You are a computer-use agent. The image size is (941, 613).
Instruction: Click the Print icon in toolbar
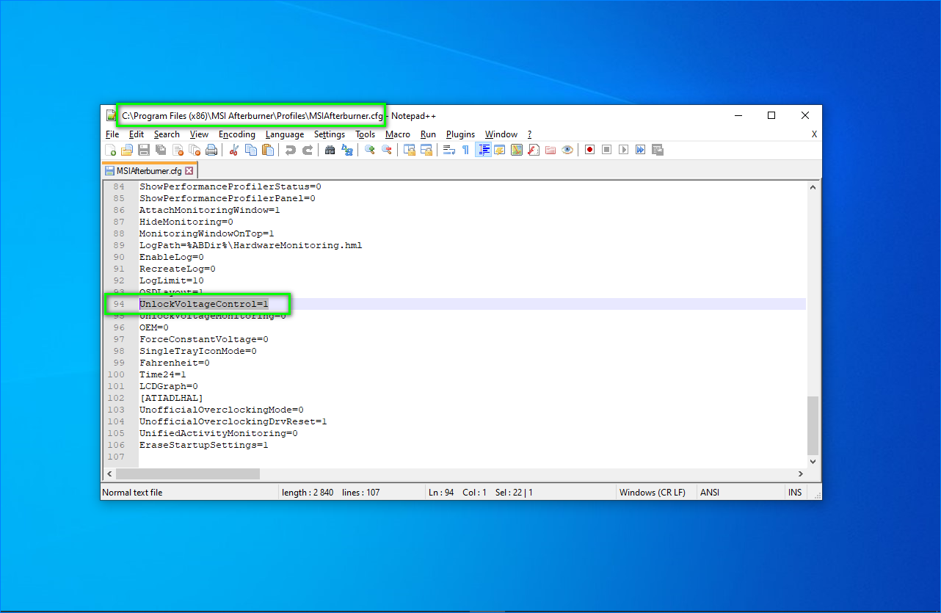click(211, 150)
